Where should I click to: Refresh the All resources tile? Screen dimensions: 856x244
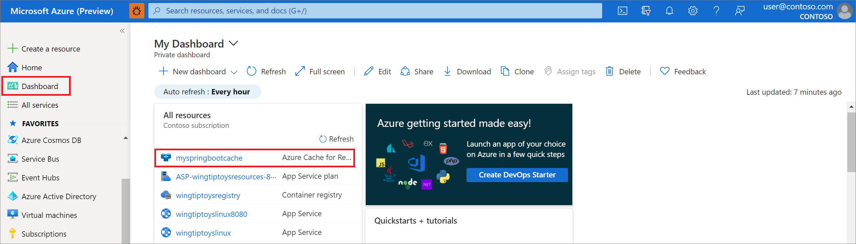336,139
